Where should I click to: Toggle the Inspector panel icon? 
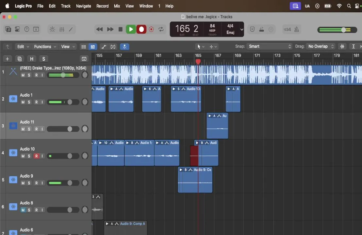point(17,29)
